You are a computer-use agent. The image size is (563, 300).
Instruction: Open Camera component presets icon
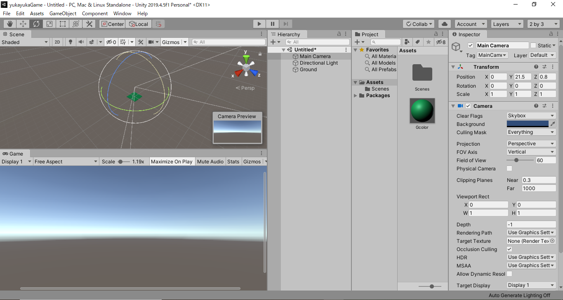pyautogui.click(x=544, y=106)
